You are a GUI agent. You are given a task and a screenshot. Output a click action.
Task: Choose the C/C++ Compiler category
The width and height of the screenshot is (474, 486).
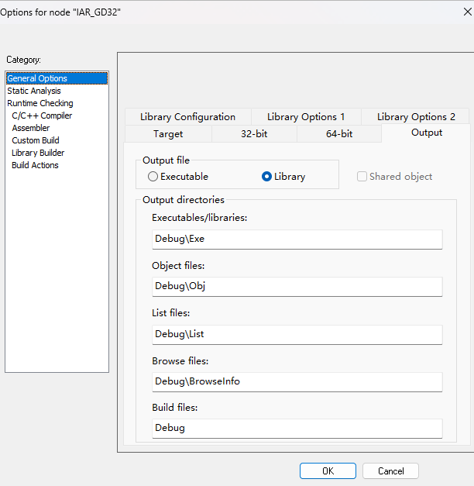tap(42, 115)
